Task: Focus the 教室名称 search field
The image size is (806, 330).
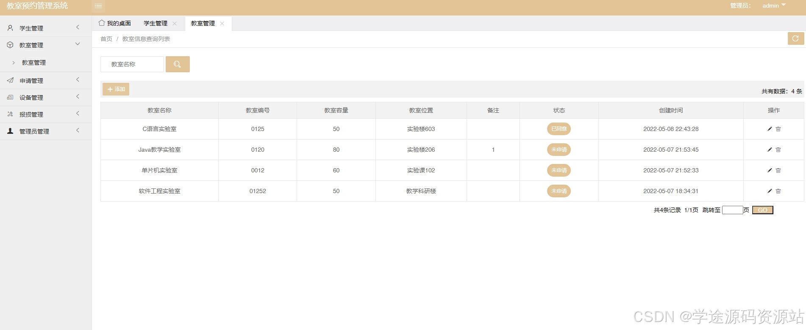Action: coord(132,64)
